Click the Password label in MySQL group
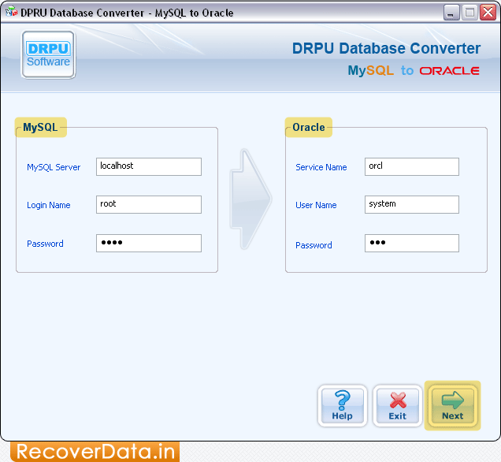501x462 pixels. (45, 244)
